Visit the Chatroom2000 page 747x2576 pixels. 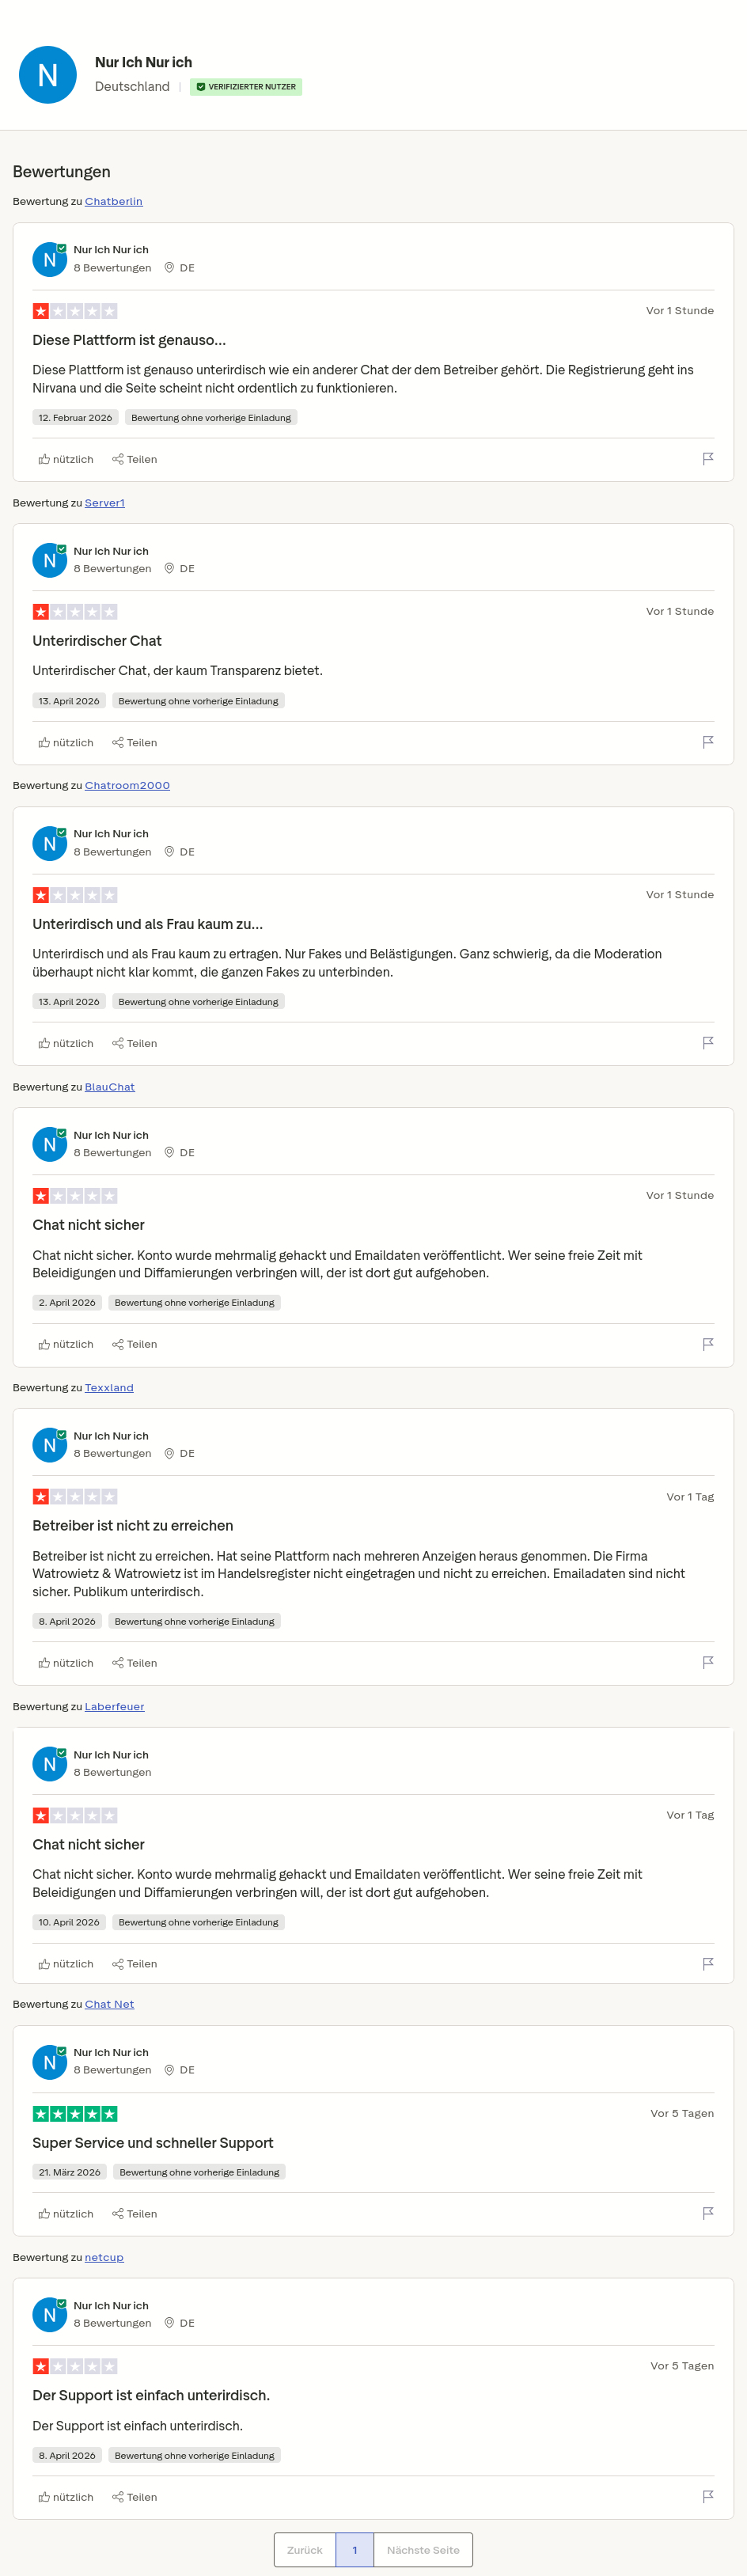[x=127, y=785]
